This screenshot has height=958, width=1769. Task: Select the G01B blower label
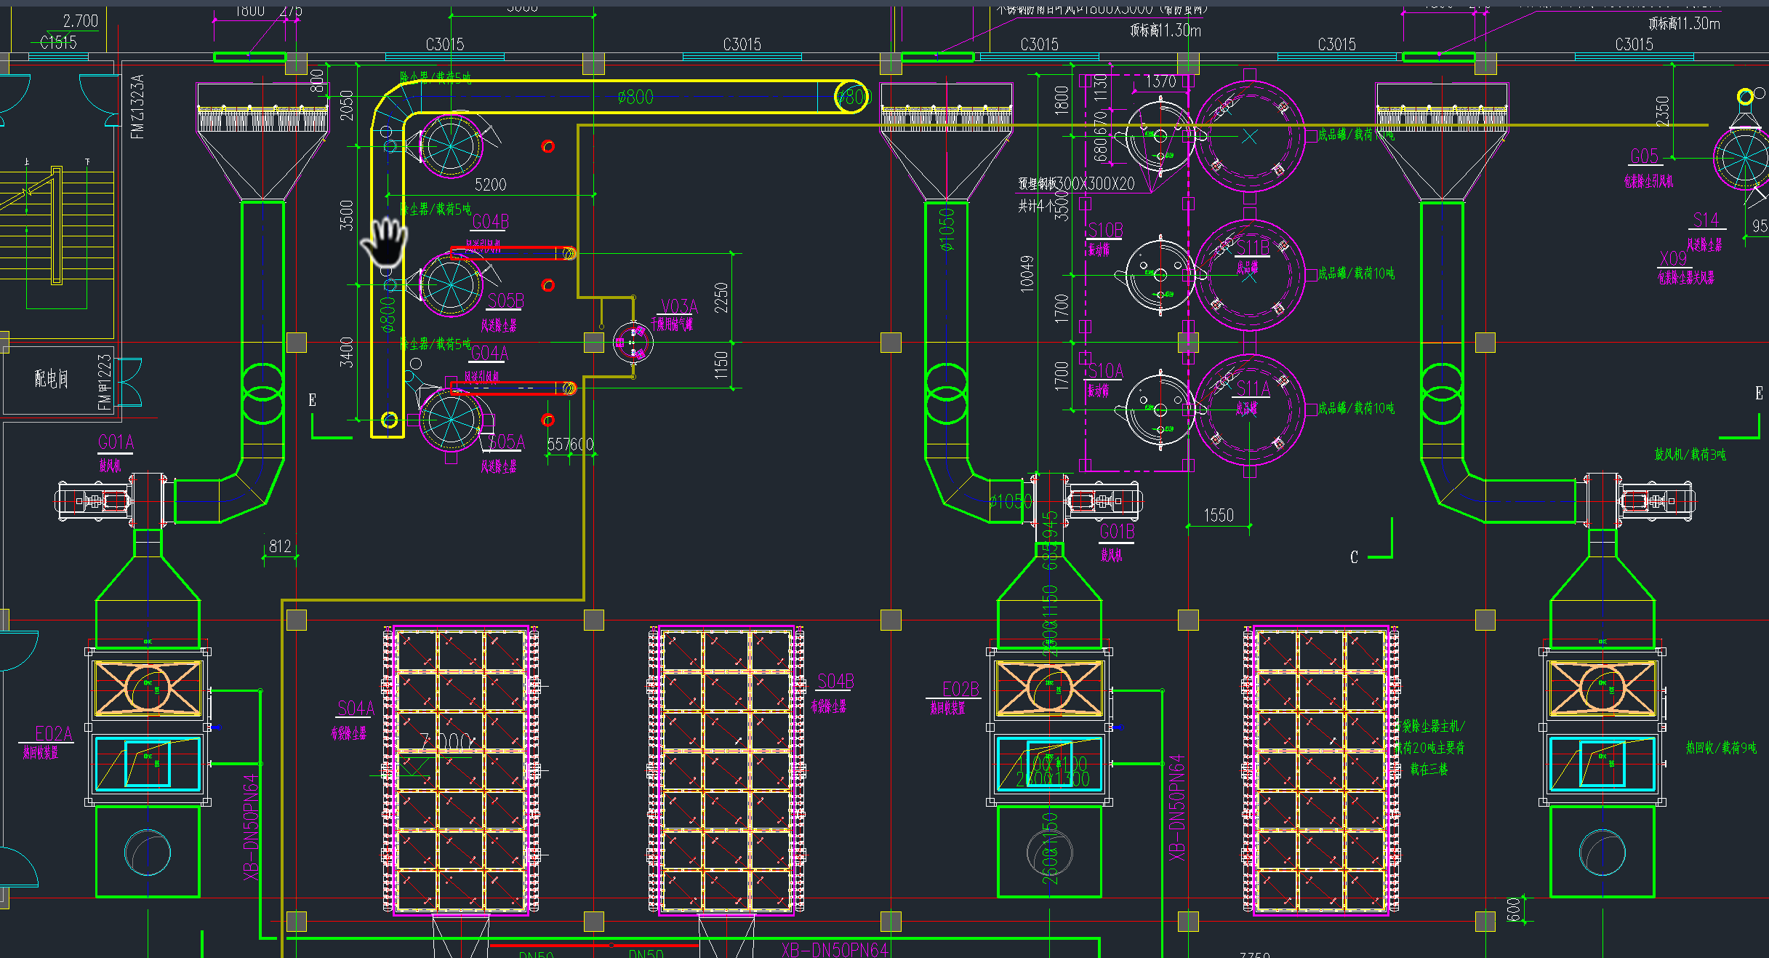coord(1117,532)
